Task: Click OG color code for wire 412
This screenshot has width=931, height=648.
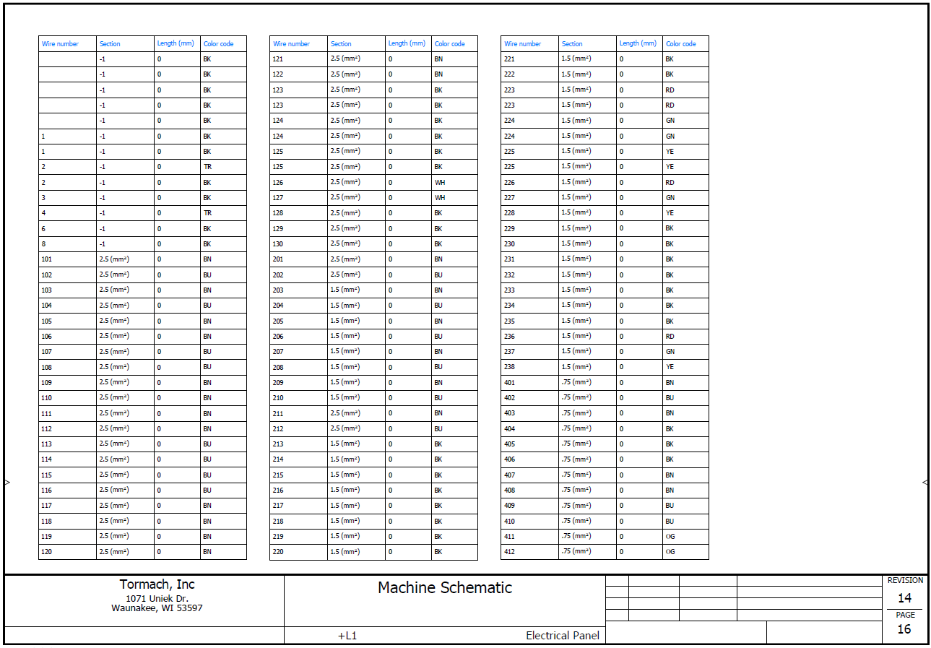Action: pyautogui.click(x=670, y=552)
